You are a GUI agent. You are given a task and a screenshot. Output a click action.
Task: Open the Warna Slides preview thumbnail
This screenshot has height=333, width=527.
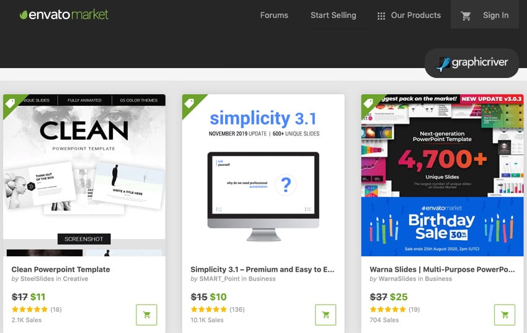(x=442, y=175)
